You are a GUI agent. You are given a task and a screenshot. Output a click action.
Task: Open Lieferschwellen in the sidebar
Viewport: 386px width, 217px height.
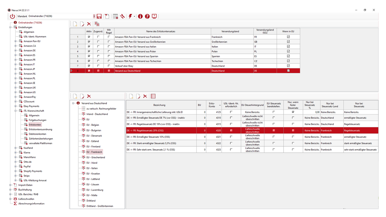point(26,199)
